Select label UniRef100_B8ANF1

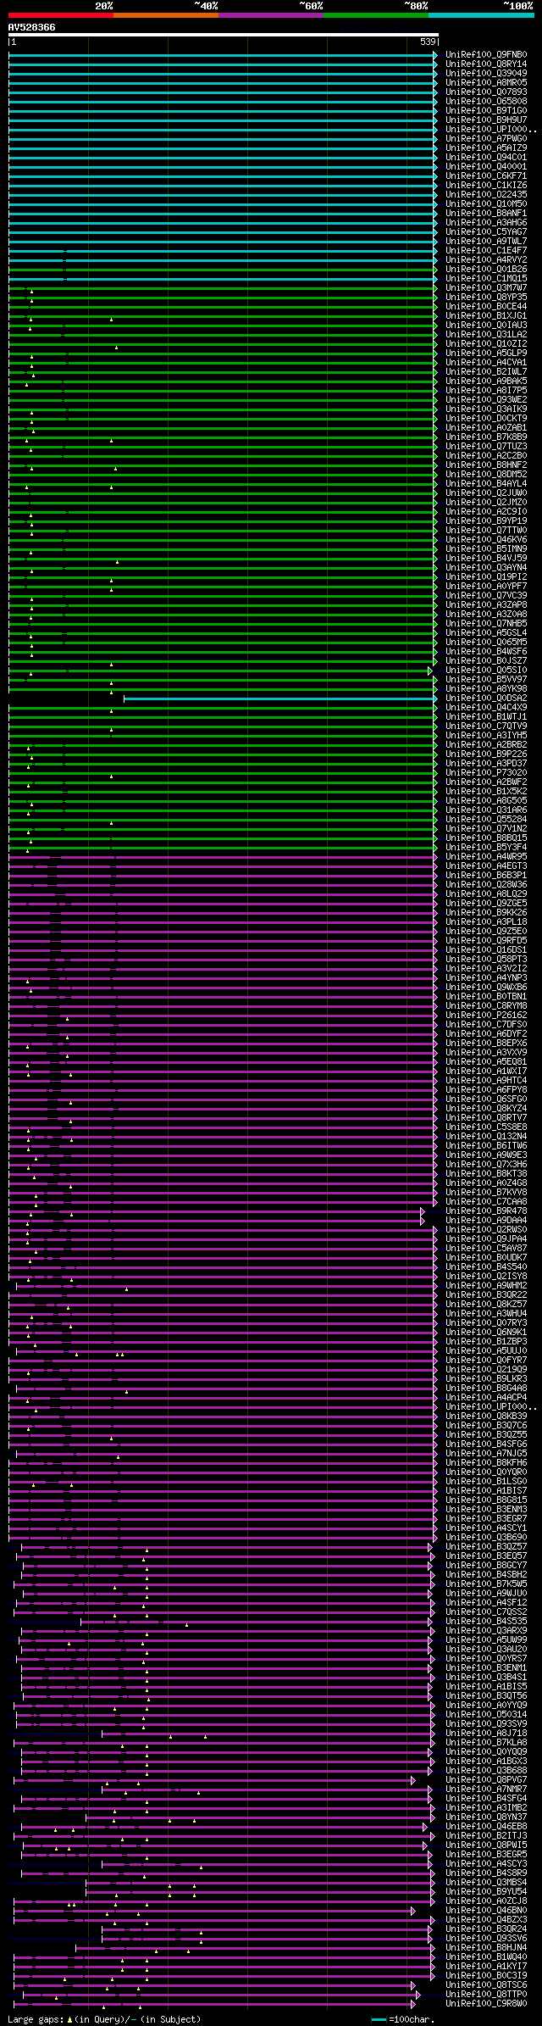point(486,214)
